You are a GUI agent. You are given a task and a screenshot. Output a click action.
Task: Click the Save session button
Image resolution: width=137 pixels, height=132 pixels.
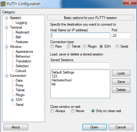pos(121,82)
